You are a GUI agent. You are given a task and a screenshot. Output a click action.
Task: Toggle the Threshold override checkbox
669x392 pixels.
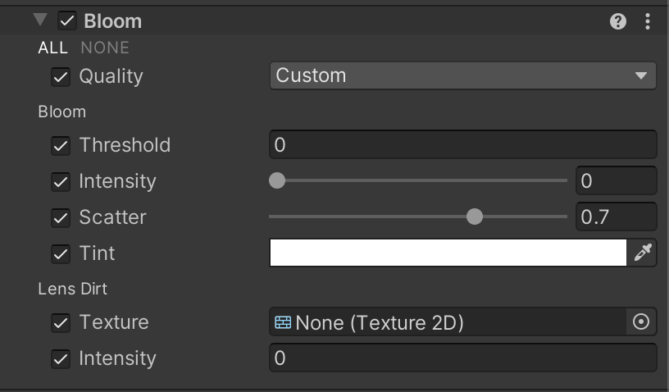(61, 146)
